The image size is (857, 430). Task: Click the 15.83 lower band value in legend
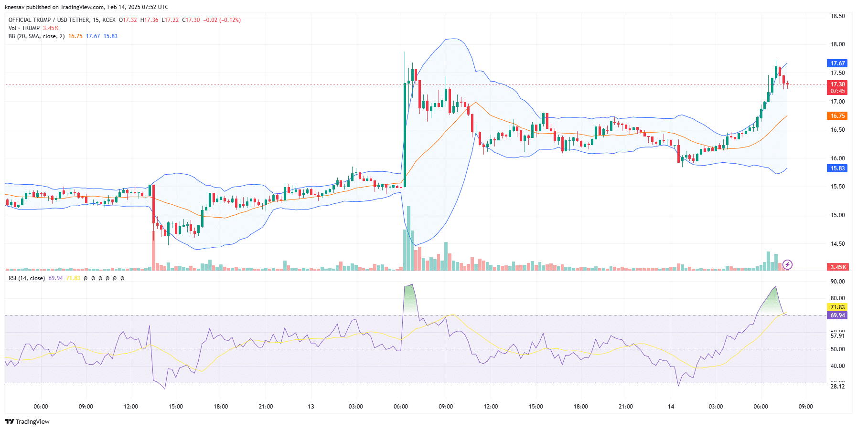point(111,36)
